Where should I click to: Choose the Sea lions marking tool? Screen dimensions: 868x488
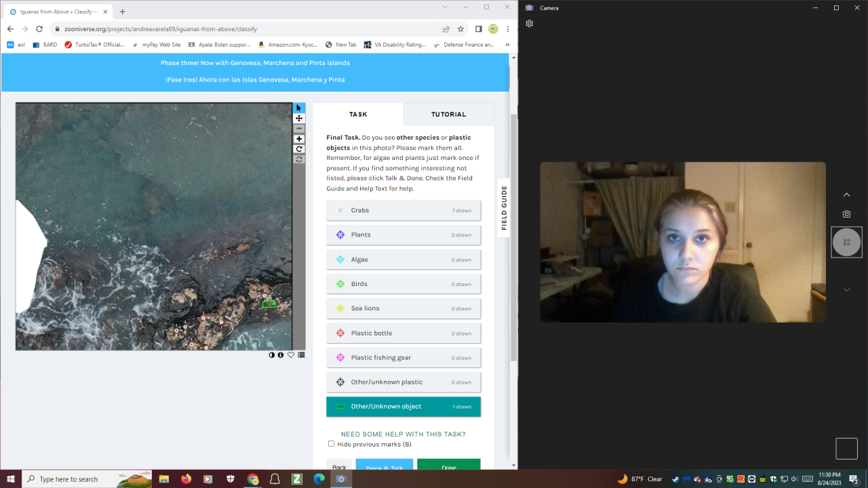tap(403, 308)
